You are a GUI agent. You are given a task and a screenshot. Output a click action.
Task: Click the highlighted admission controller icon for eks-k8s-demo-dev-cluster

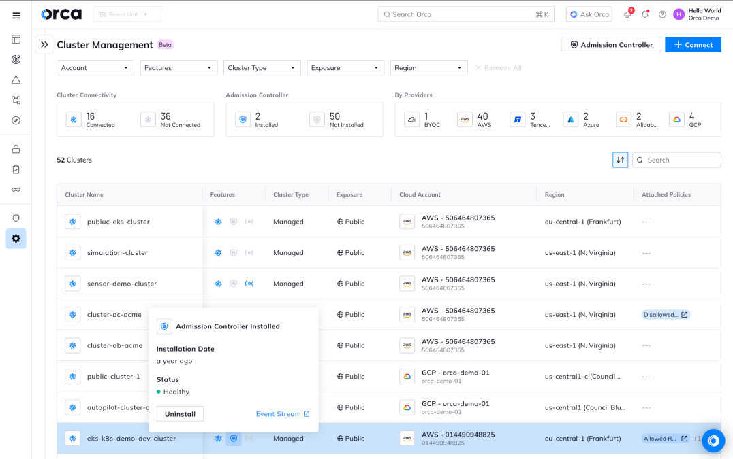click(234, 439)
